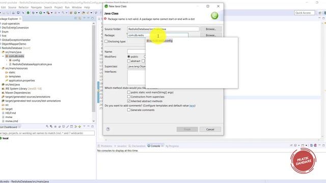The image size is (326, 183).
Task: Click the stop icon in Boot Dashboard
Action: click(56, 127)
